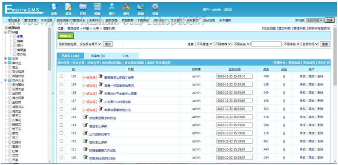Click the page icon beside 渔业
Image resolution: width=338 pixels, height=165 pixels.
[10, 67]
